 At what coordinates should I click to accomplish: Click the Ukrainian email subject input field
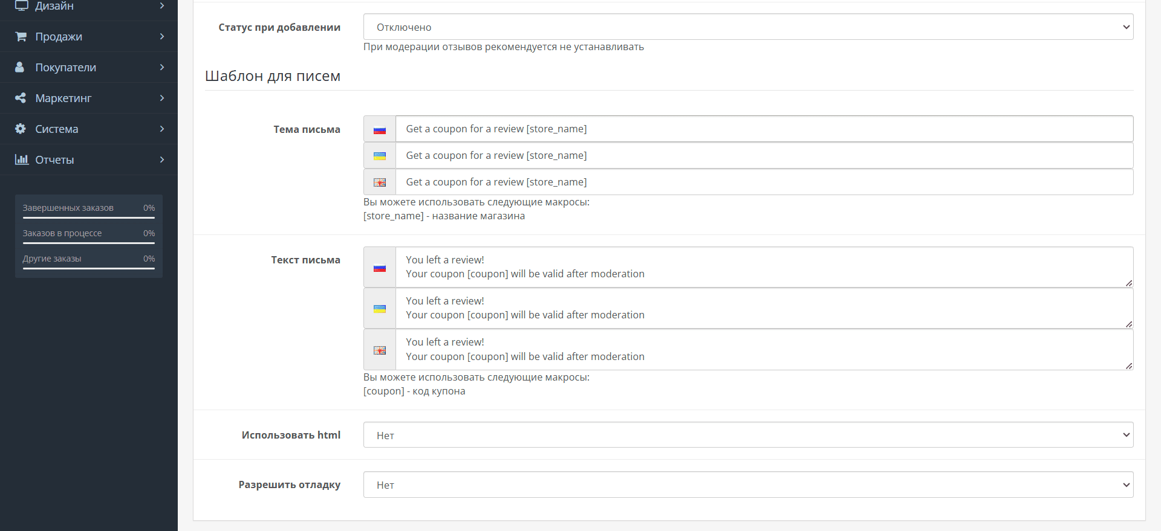pos(764,155)
